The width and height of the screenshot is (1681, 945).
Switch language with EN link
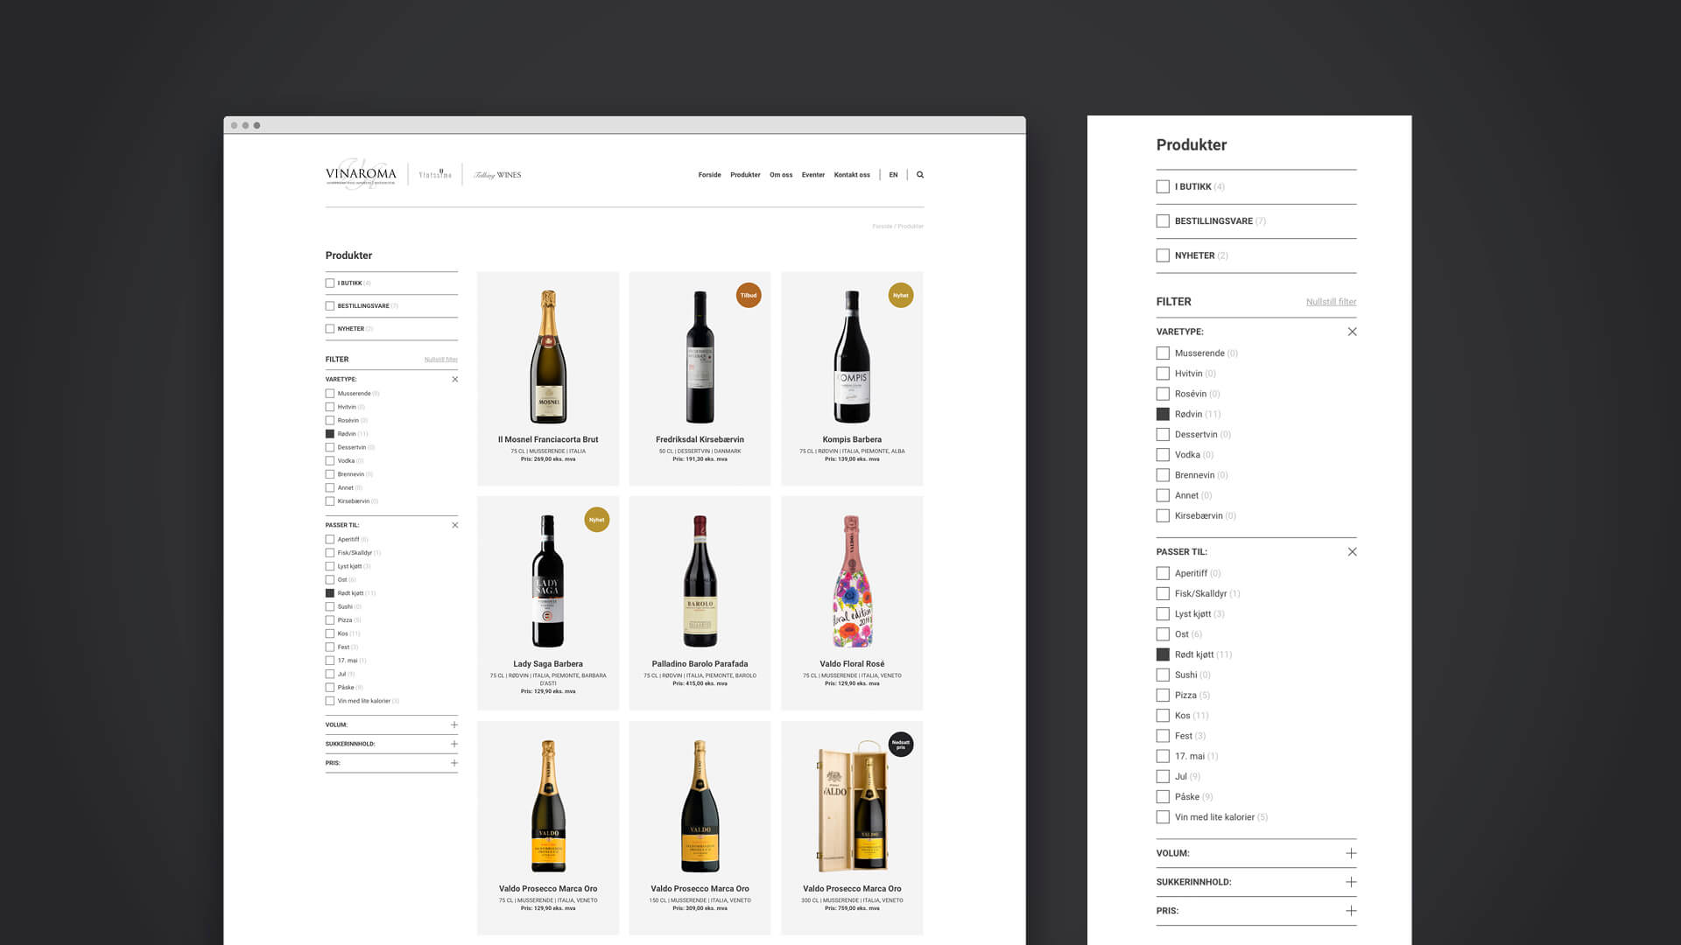893,175
